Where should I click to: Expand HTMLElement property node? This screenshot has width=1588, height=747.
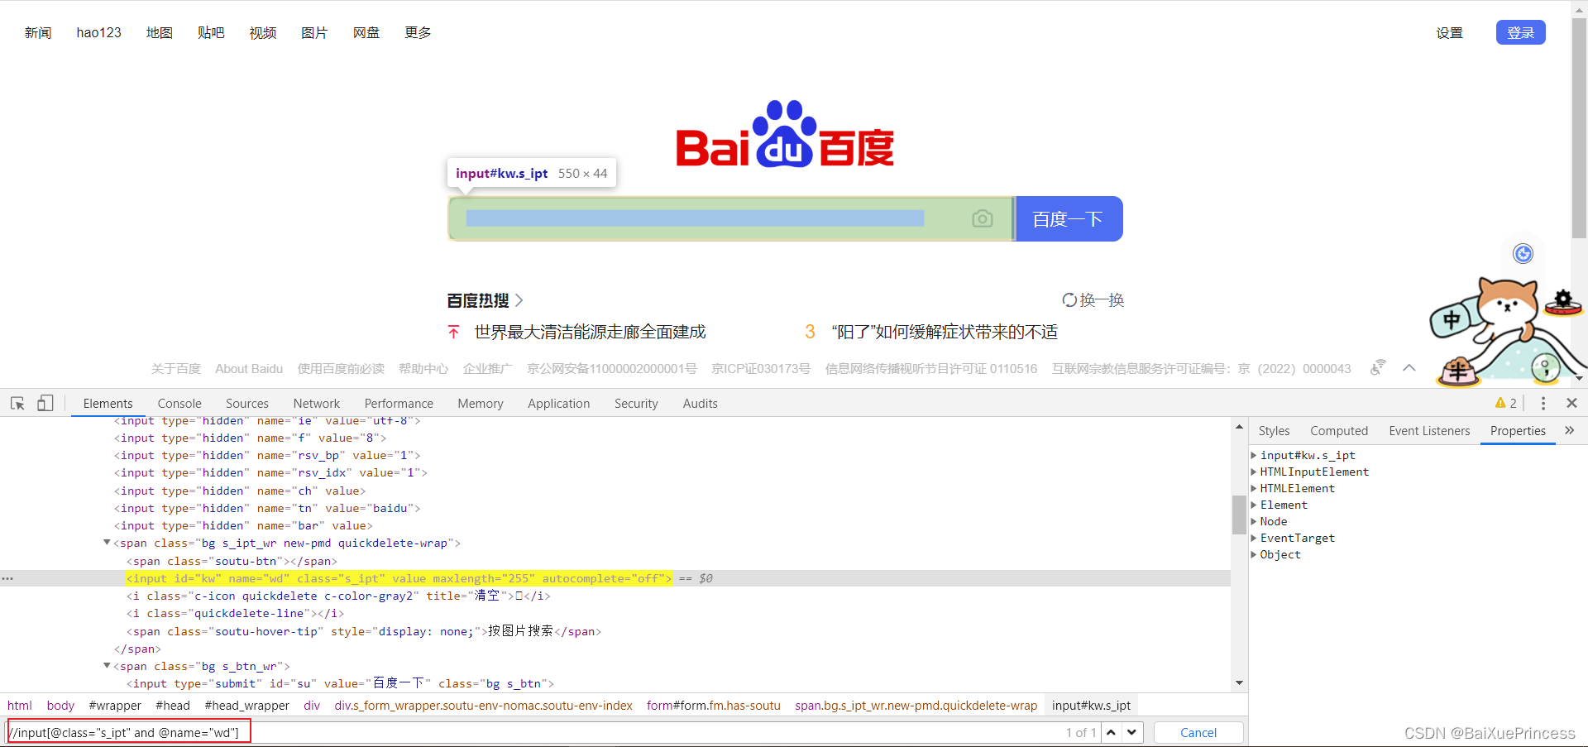coord(1254,488)
